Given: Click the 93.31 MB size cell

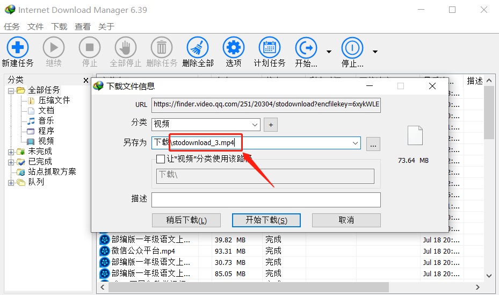Looking at the screenshot, I should (230, 251).
